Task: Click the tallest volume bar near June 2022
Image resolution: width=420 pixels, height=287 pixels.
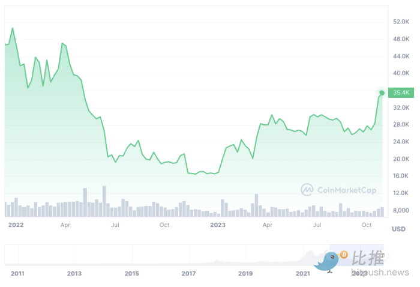Action: 104,201
